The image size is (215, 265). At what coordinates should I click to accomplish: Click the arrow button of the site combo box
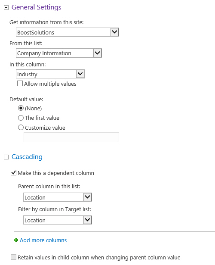[115, 32]
